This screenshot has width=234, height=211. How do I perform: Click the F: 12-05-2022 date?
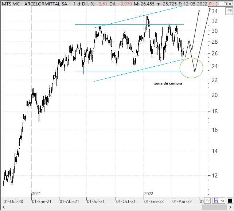(193, 4)
